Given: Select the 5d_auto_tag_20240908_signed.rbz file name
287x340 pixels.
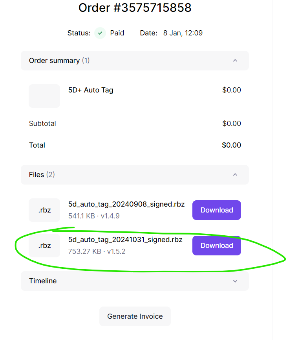Looking at the screenshot, I should (x=126, y=204).
